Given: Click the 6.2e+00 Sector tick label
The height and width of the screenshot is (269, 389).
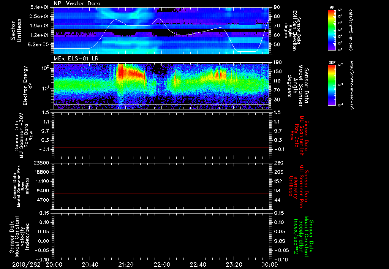Looking at the screenshot, I should point(39,45).
